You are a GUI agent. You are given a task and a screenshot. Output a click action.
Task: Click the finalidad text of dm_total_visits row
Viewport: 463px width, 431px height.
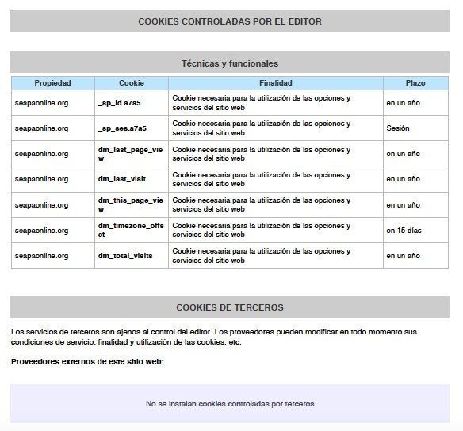pyautogui.click(x=261, y=255)
